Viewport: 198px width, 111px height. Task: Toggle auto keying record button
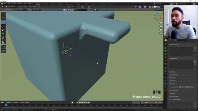click(x=72, y=102)
